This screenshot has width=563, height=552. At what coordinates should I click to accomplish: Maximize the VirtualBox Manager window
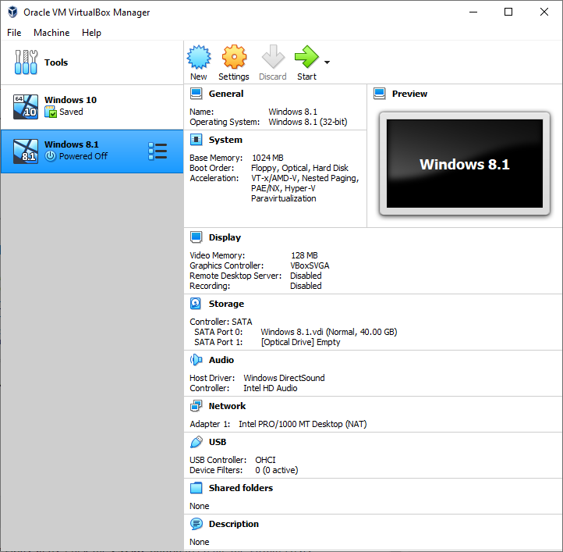click(508, 12)
